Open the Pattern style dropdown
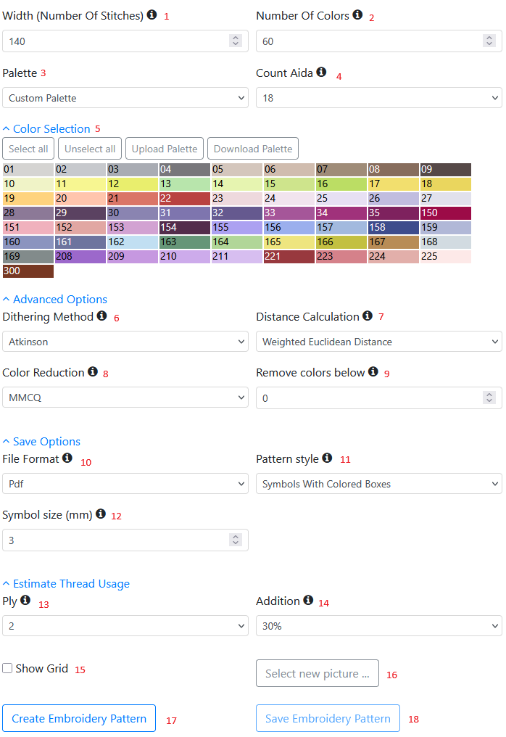The image size is (506, 737). tap(378, 484)
